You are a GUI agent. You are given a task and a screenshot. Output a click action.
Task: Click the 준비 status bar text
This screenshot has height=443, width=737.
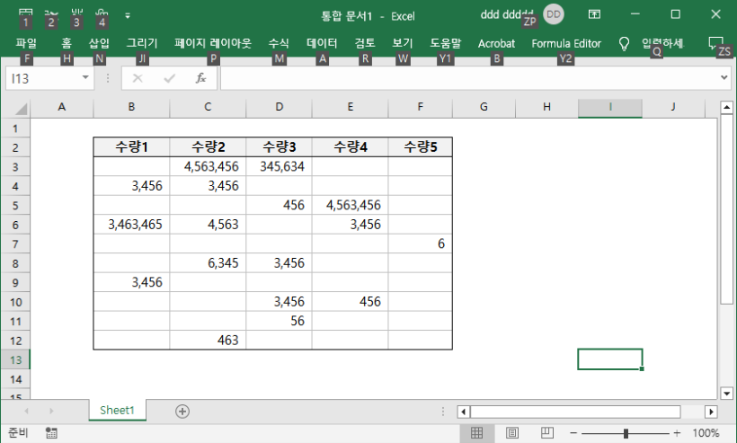18,432
